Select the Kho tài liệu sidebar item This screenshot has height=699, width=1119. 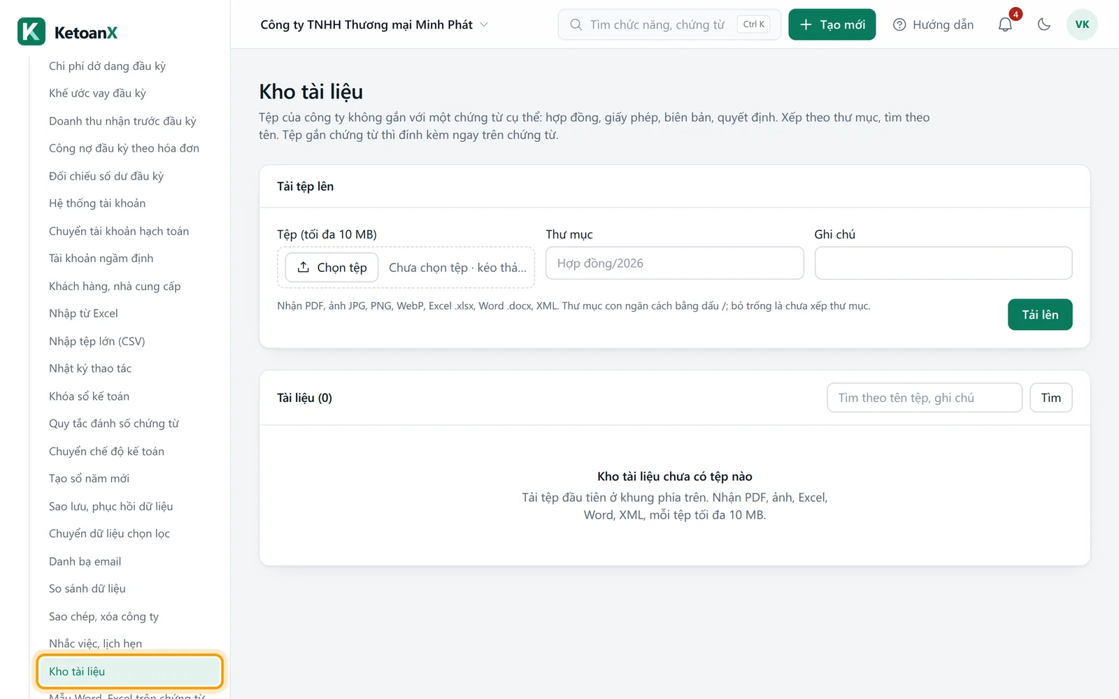[130, 672]
